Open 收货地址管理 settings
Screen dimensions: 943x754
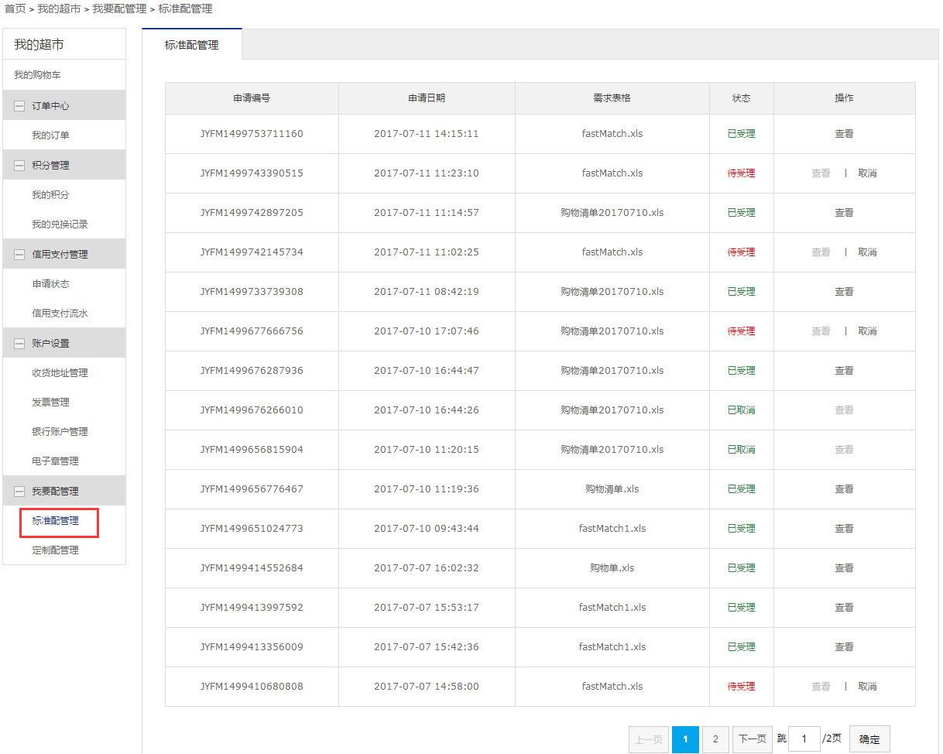60,373
